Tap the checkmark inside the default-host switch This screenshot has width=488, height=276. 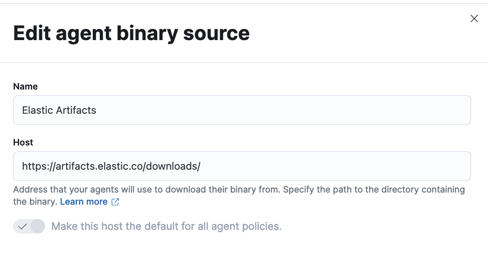point(22,226)
